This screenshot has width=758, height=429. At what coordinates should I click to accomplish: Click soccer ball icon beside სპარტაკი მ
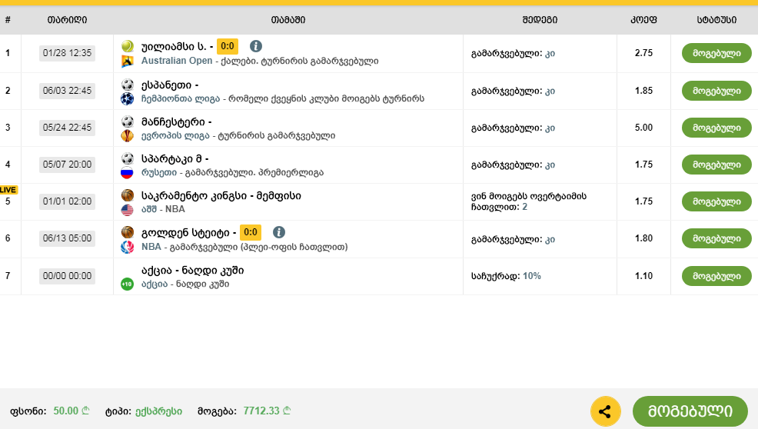[127, 158]
